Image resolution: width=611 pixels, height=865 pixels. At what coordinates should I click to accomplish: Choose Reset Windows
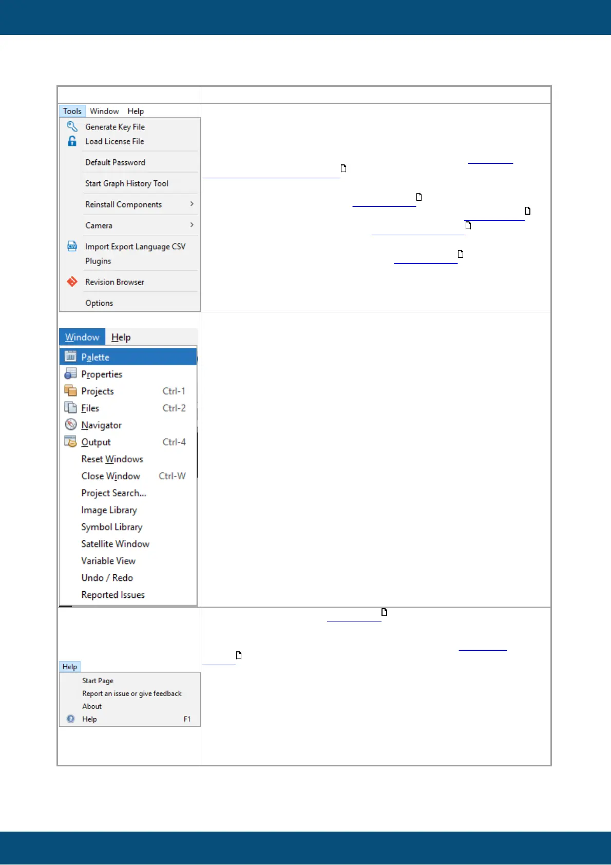(x=112, y=459)
